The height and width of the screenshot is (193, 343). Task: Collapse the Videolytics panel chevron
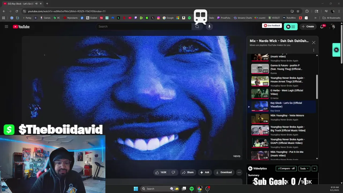pos(315,169)
